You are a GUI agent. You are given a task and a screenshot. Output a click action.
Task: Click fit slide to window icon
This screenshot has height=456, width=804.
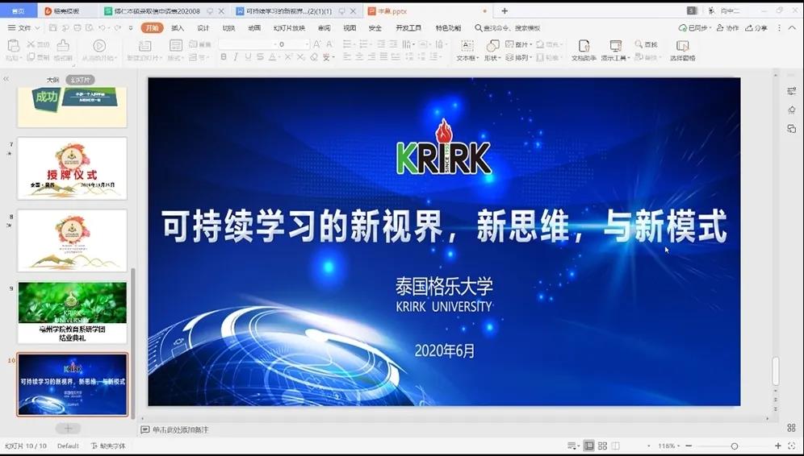coord(791,446)
